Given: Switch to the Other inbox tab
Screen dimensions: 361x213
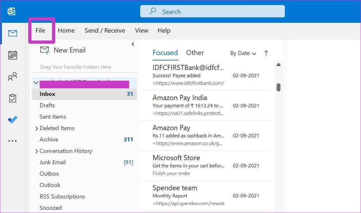Looking at the screenshot, I should [x=195, y=53].
